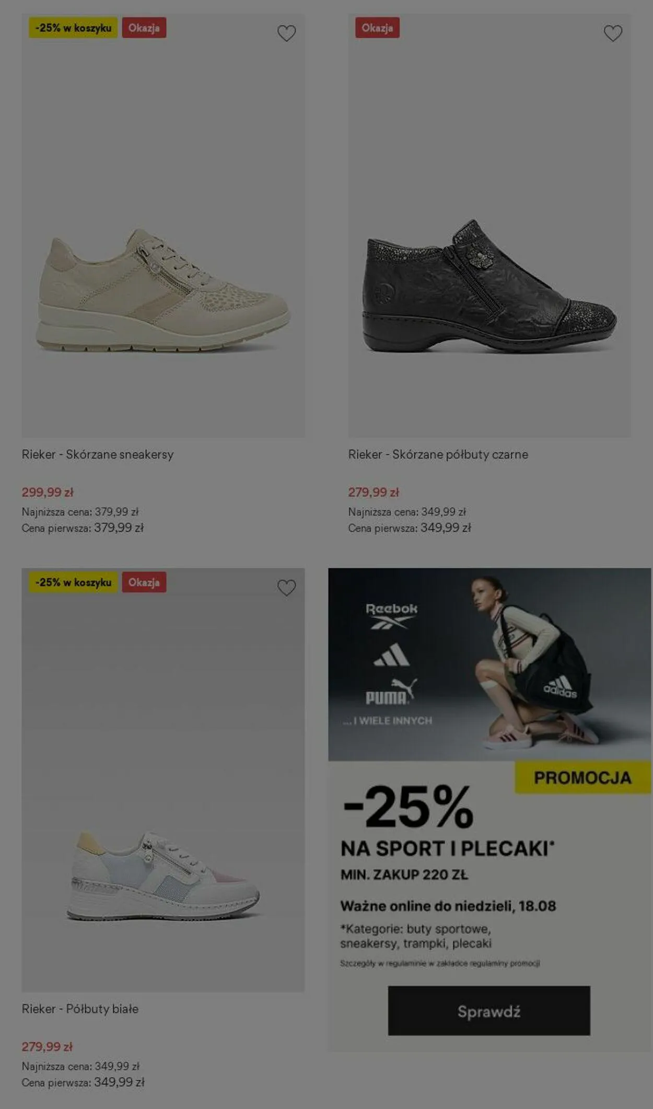Open Rieker - Półbuty białe title link

[x=80, y=1009]
